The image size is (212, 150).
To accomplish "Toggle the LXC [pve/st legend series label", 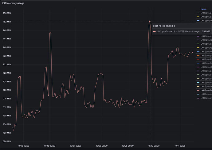I will pyautogui.click(x=206, y=67).
